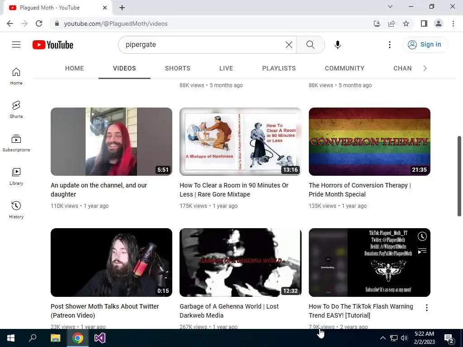The height and width of the screenshot is (347, 463).
Task: Click the Sign in button
Action: (x=425, y=45)
